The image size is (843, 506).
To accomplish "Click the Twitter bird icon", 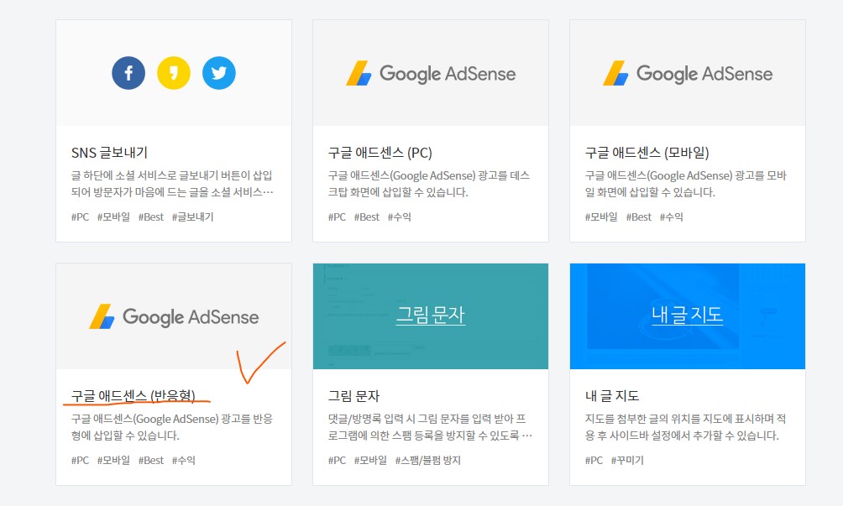I will pyautogui.click(x=219, y=73).
